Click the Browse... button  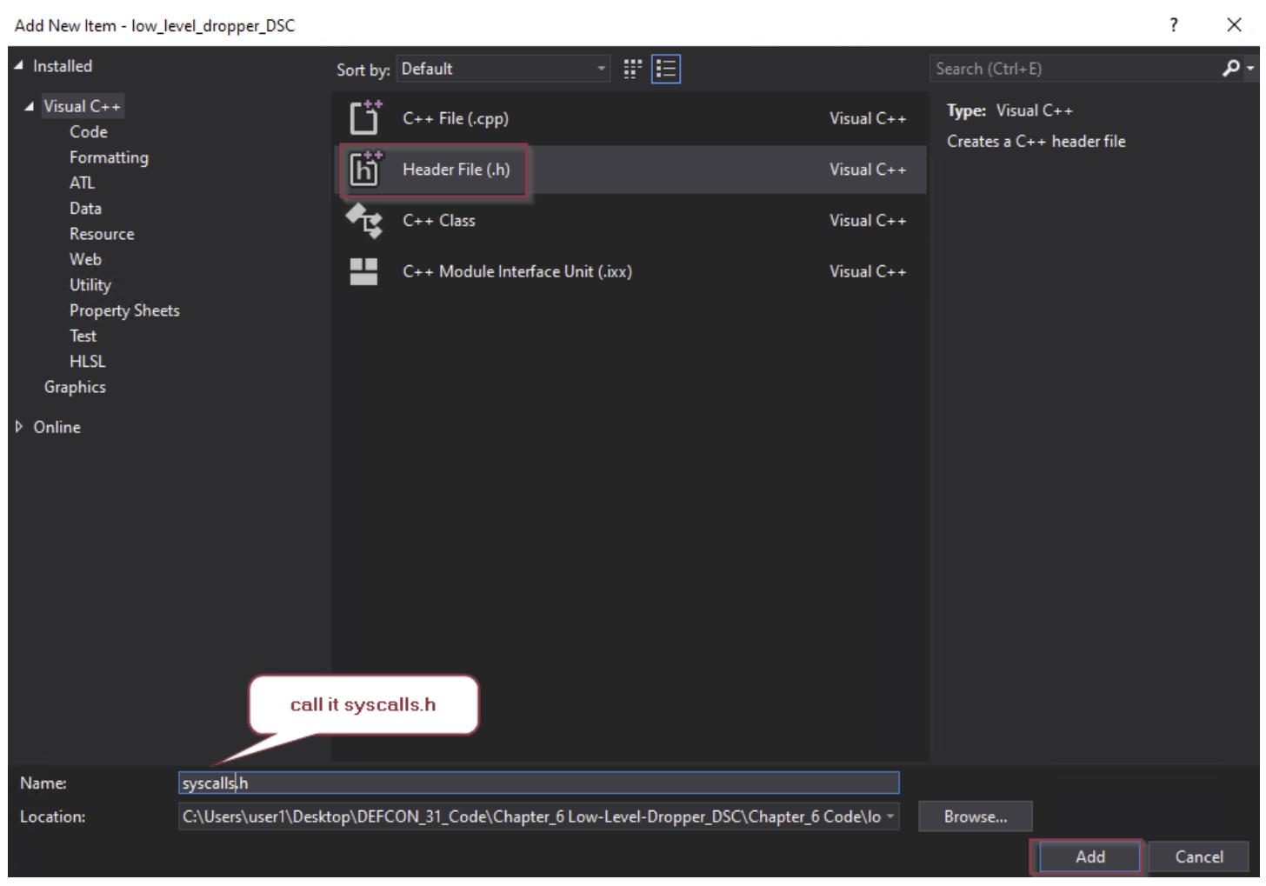click(975, 816)
